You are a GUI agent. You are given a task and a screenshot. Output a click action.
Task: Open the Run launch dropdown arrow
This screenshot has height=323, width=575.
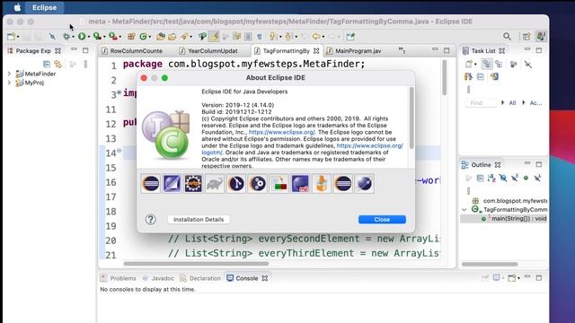point(88,37)
